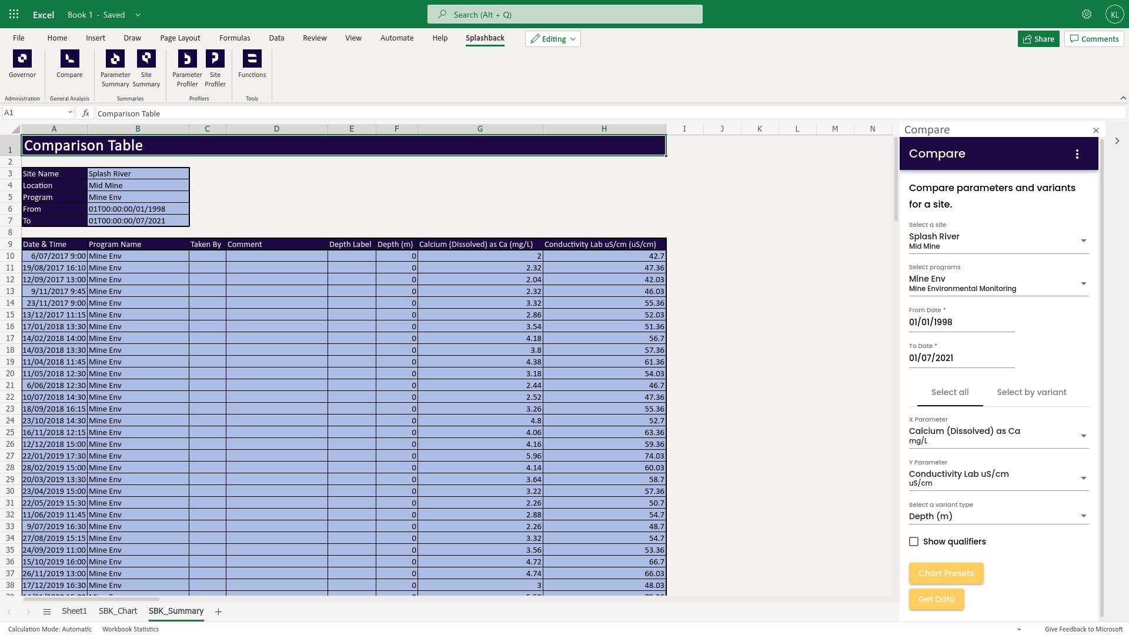Collapse the ribbon with the caret icon
The image size is (1129, 635).
(x=1123, y=98)
